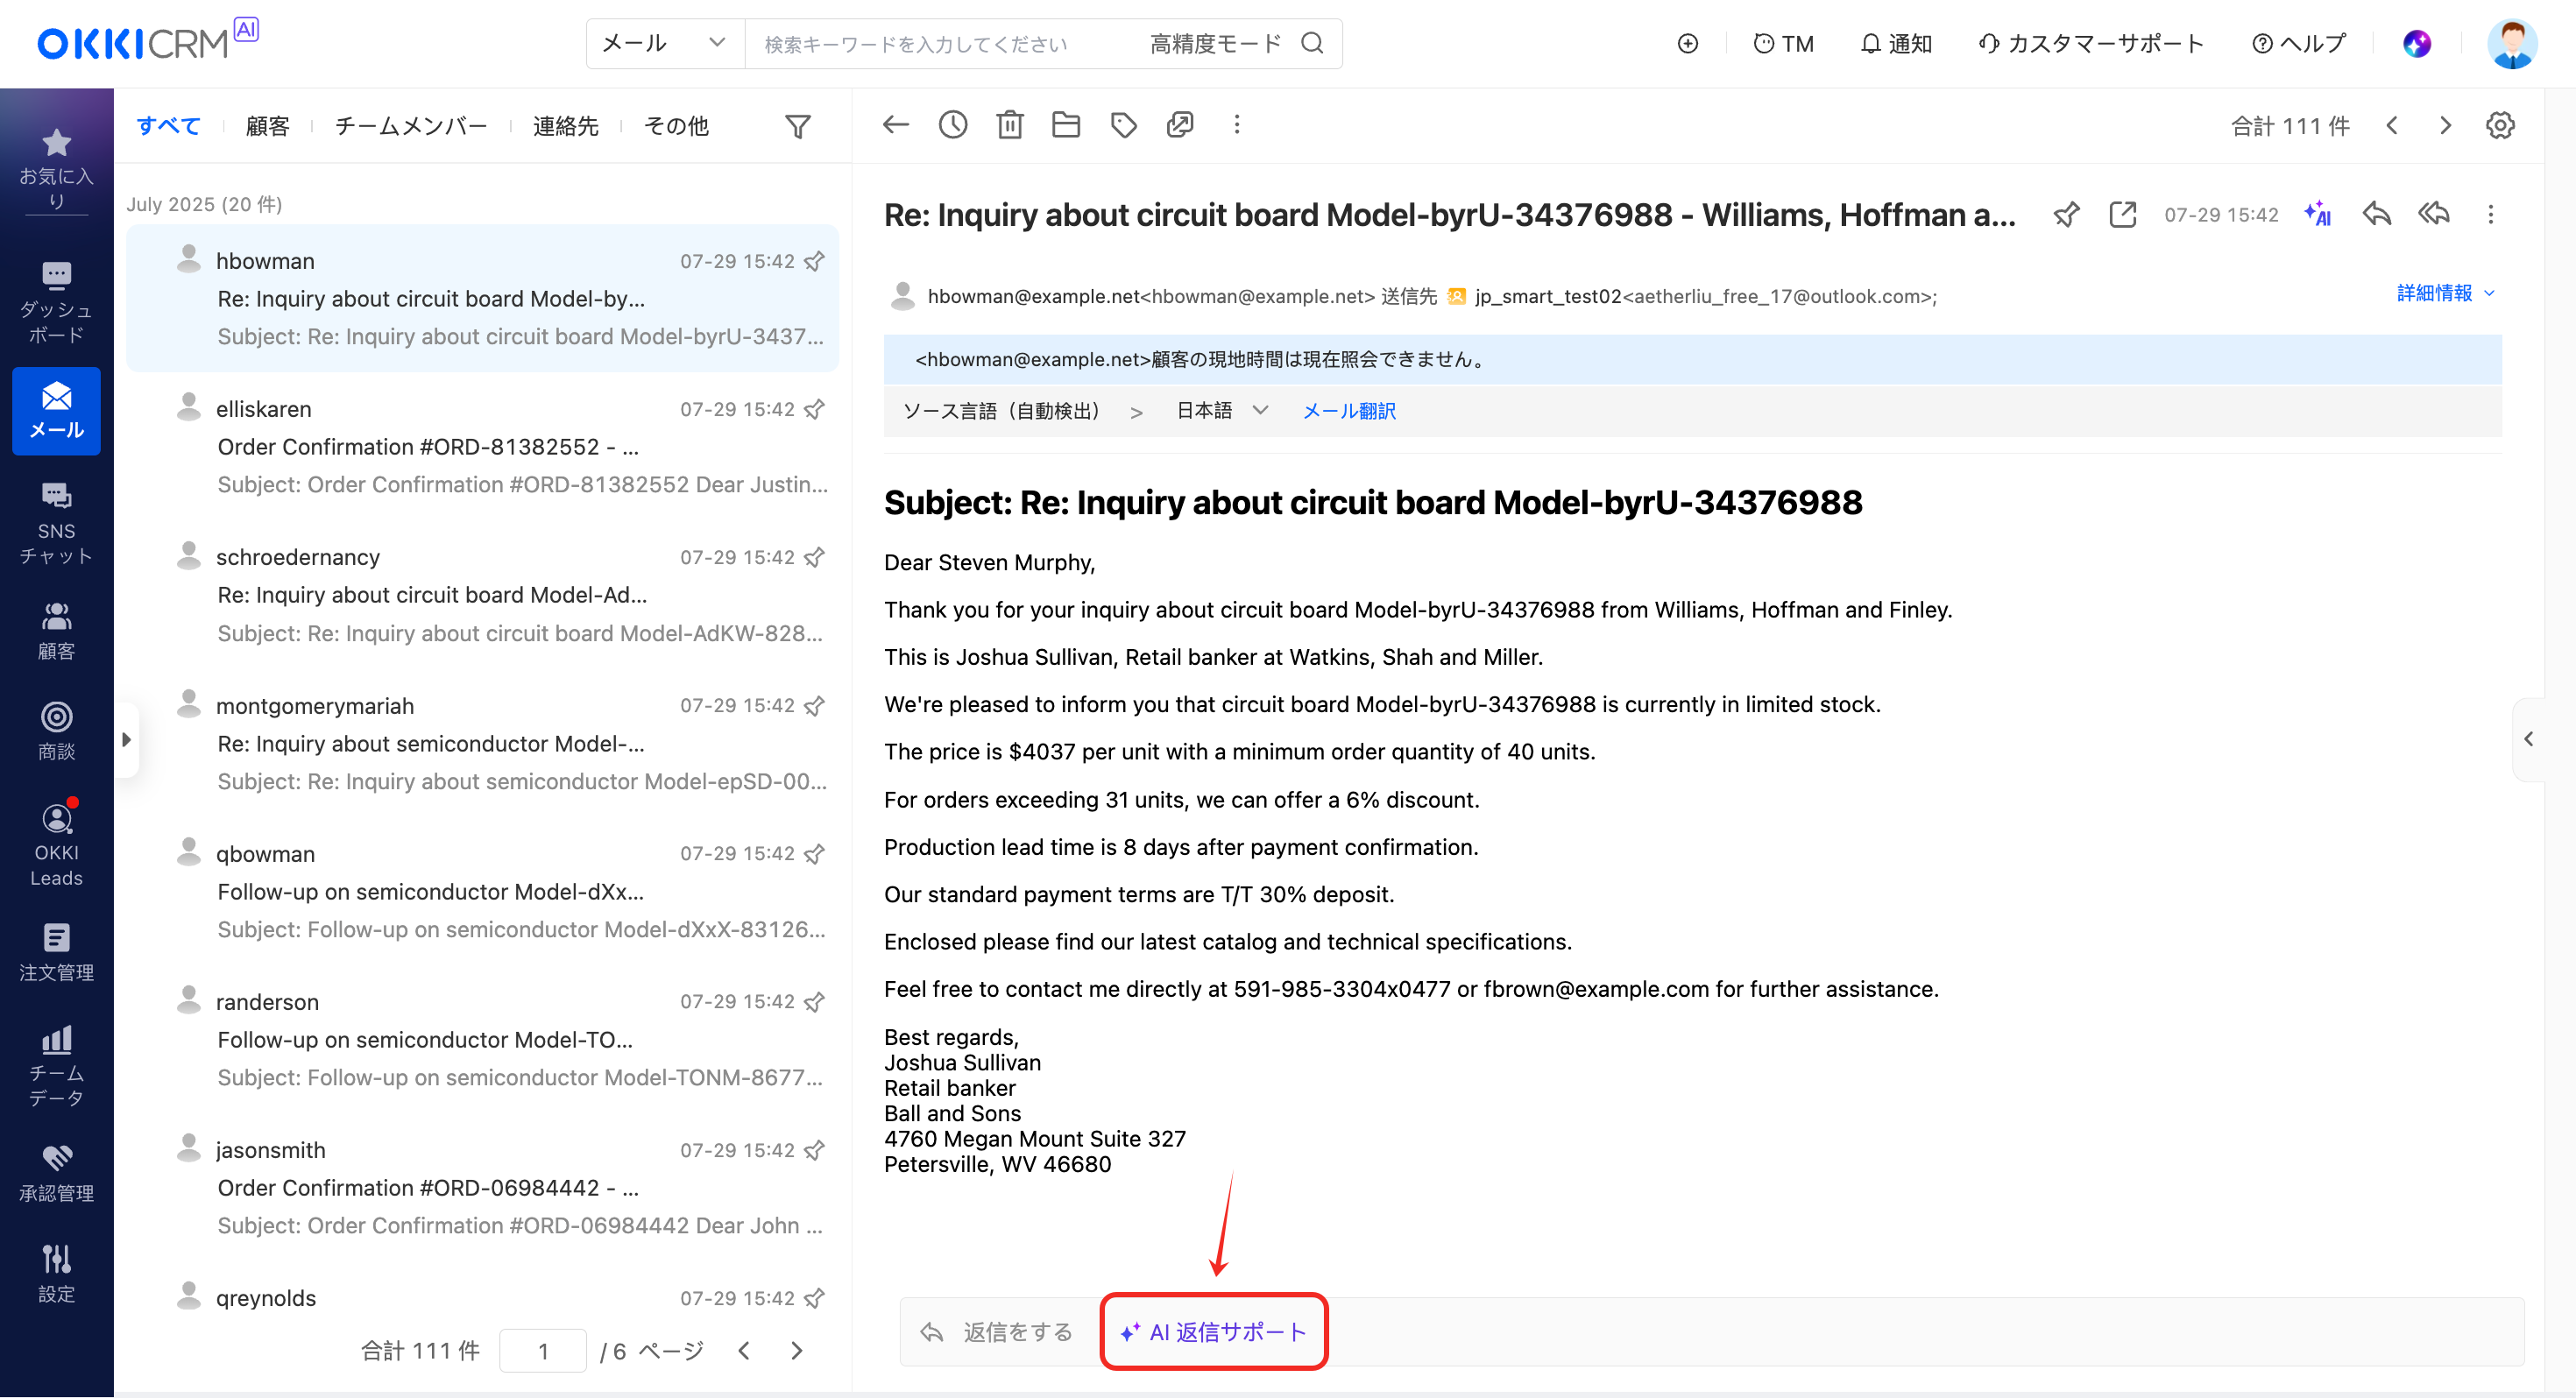
Task: Reply all using the double arrow icon
Action: point(2433,214)
